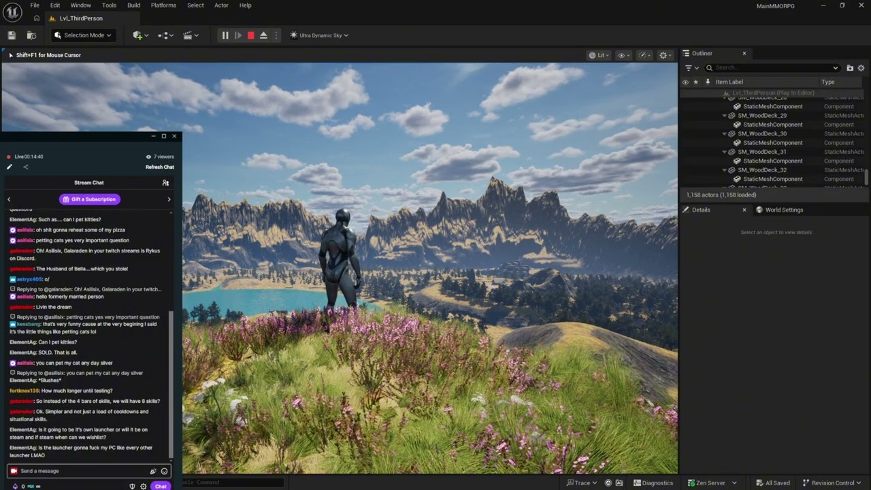Click the static mesh icon for SM_WoodDeck_30
Screen dimensions: 871x490
tap(732, 133)
